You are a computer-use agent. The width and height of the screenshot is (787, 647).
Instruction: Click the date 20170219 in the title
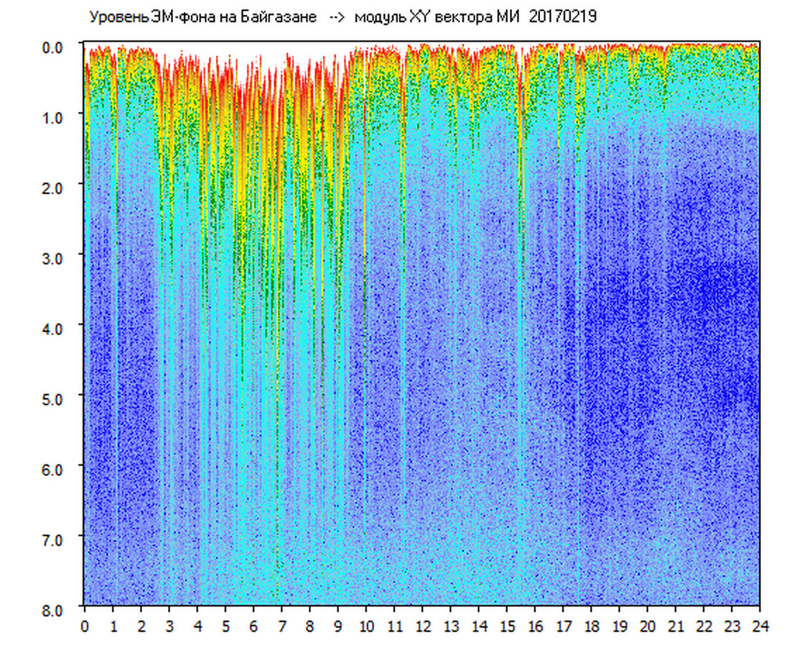pyautogui.click(x=562, y=17)
